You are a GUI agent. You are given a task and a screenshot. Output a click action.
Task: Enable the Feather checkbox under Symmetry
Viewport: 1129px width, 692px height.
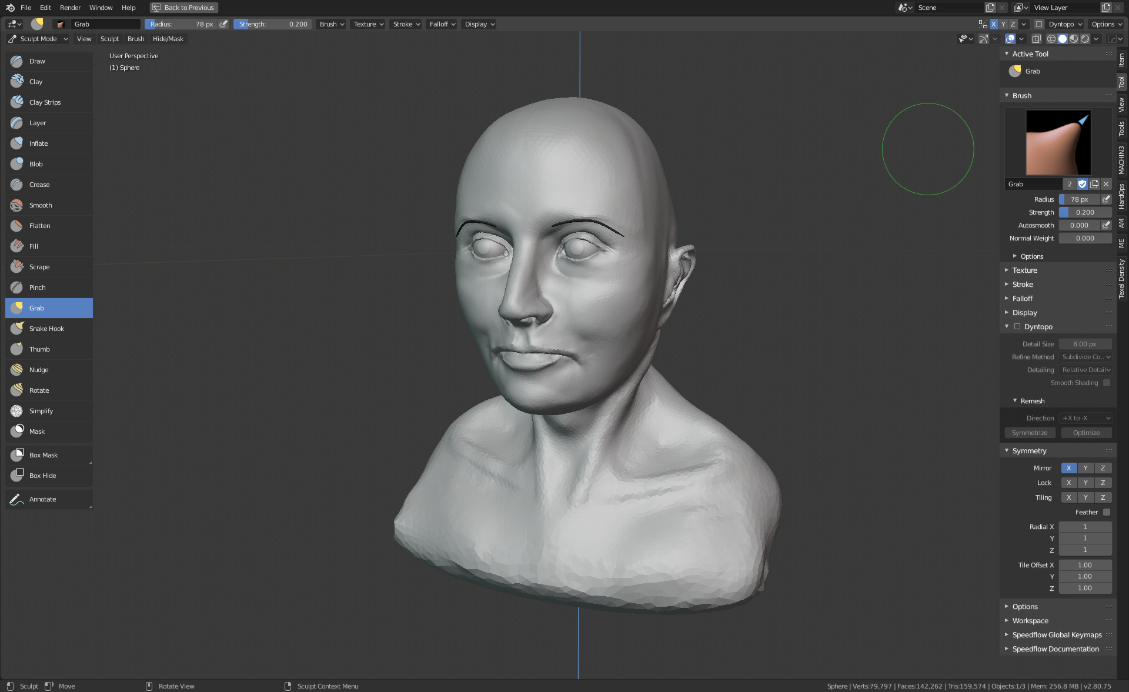[1107, 512]
